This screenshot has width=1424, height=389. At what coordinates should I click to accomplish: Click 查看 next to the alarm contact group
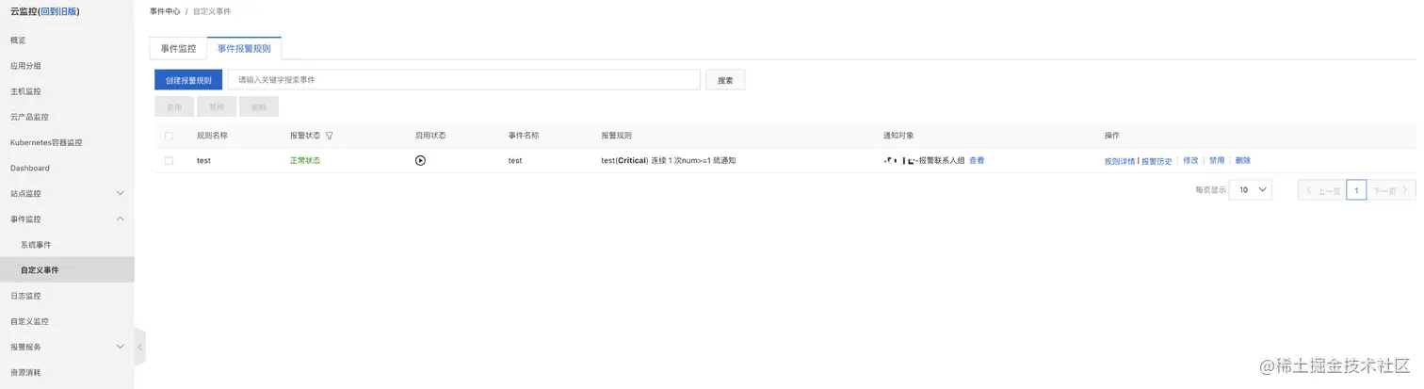[x=977, y=160]
